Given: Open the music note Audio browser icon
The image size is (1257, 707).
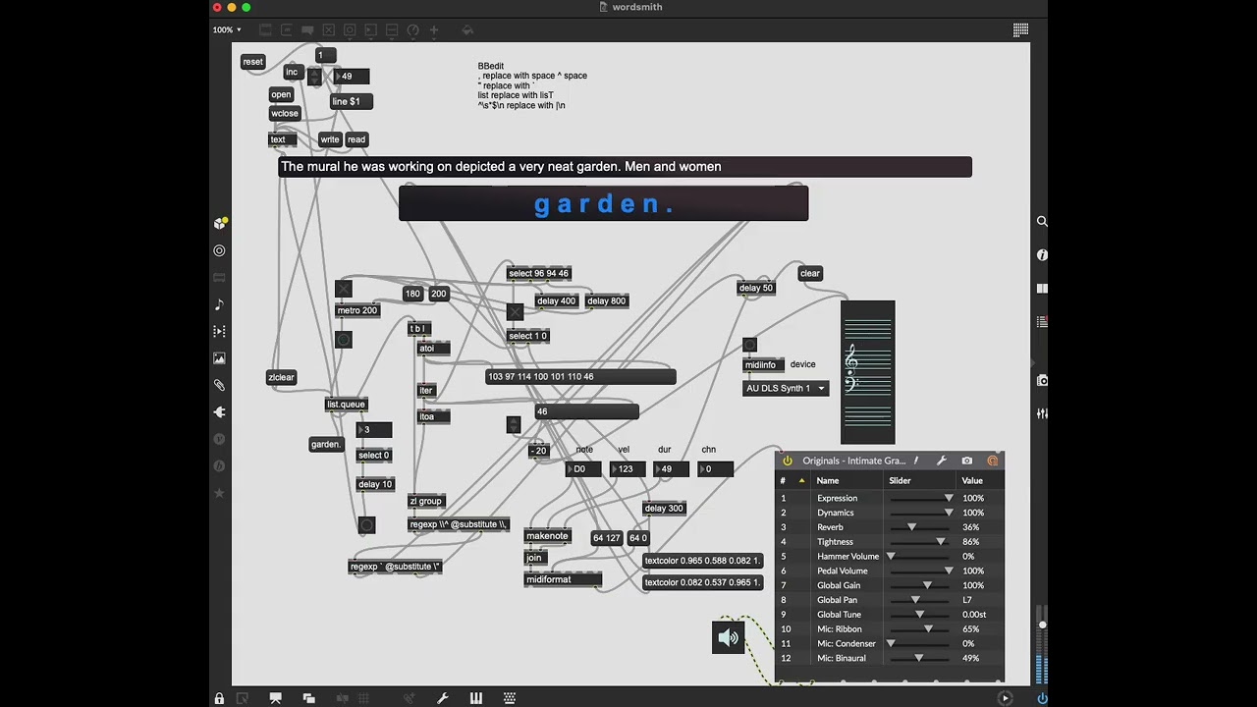Looking at the screenshot, I should (219, 304).
